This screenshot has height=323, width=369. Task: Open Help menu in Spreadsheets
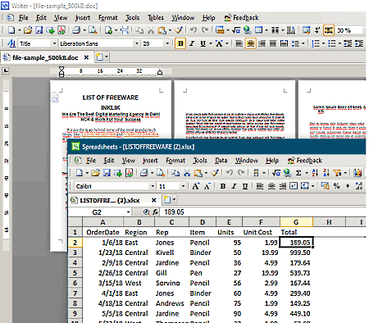point(272,161)
